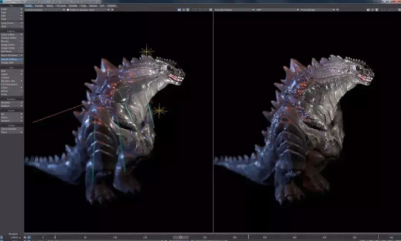The width and height of the screenshot is (401, 241).
Task: Open the Backdrop options
Action: (11, 51)
